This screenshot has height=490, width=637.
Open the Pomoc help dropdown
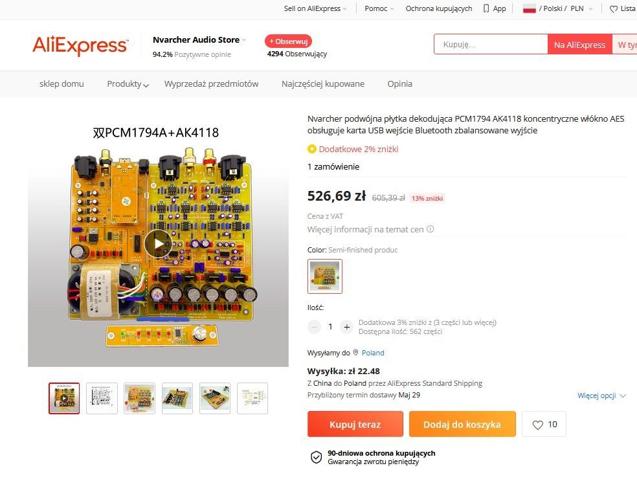point(379,8)
